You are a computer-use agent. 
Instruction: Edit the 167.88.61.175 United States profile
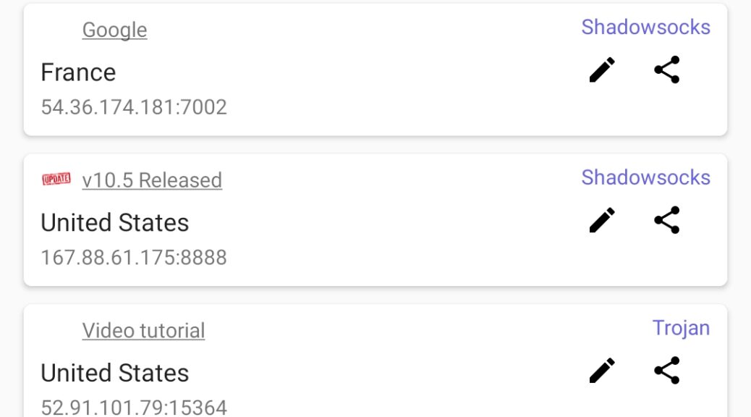(x=602, y=221)
